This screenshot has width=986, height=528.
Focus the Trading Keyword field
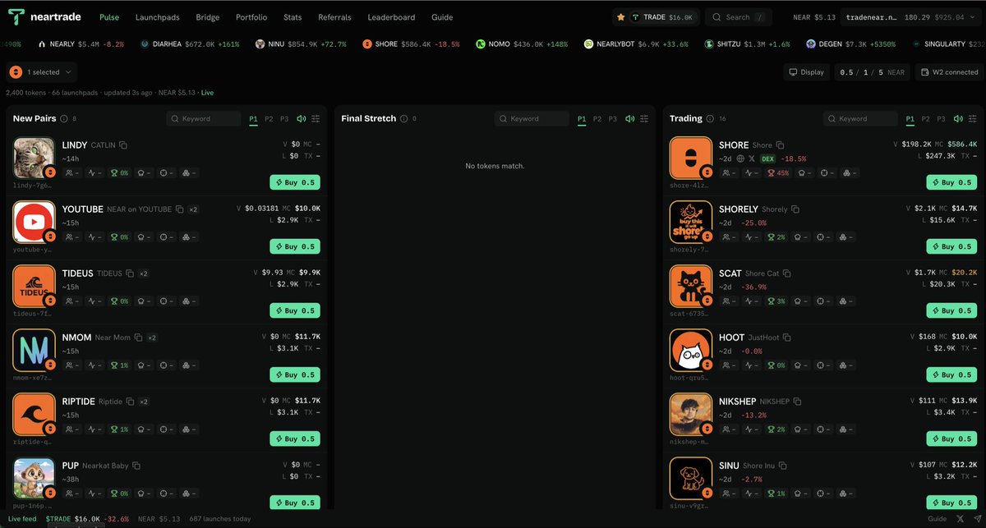[861, 119]
